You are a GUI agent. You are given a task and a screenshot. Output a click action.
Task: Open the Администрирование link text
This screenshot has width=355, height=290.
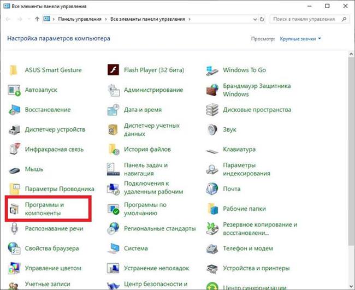coord(153,90)
